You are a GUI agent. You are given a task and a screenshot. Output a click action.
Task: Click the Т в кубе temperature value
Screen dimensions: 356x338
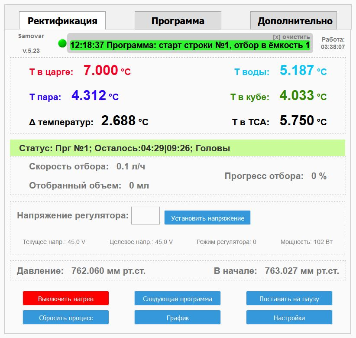(x=303, y=95)
